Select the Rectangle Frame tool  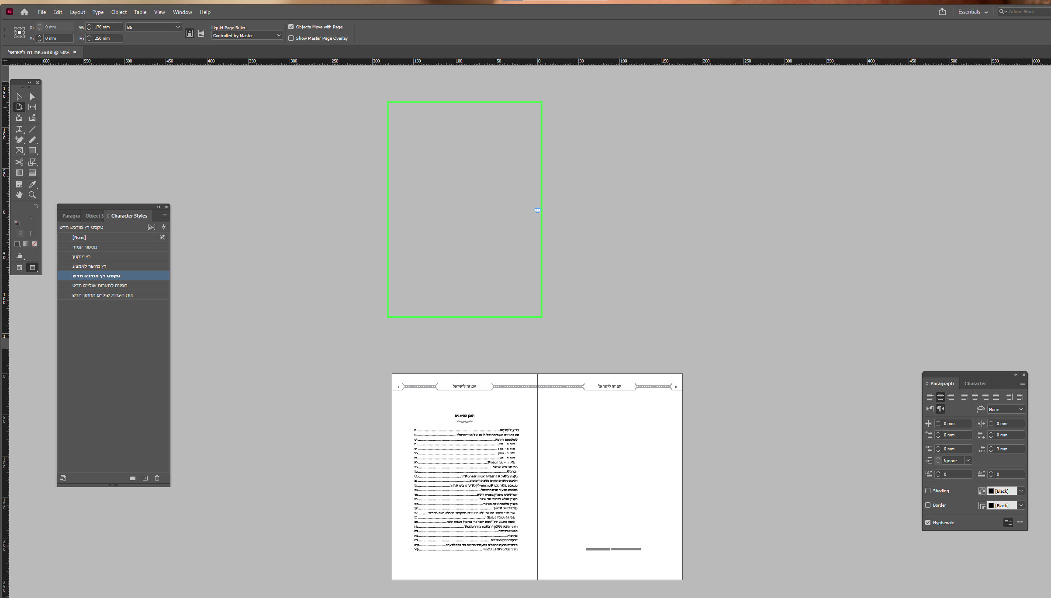coord(19,151)
